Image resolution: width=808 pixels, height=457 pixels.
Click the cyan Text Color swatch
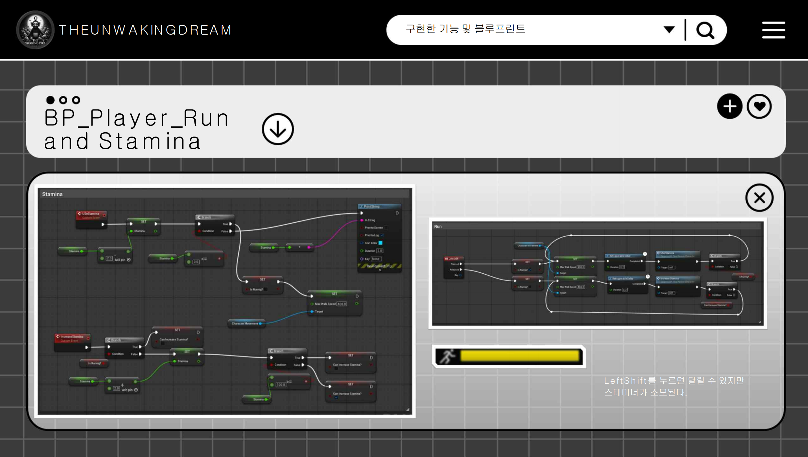pyautogui.click(x=380, y=243)
